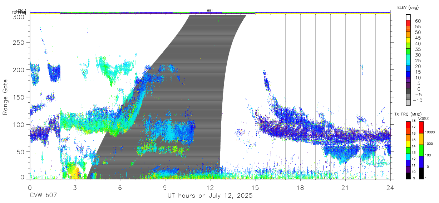Pick the cyan segment of TX FRQ color bar
The width and height of the screenshot is (439, 203).
tap(408, 157)
